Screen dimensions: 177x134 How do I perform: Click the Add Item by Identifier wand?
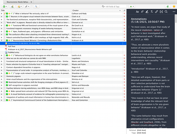pyautogui.click(x=12, y=6)
